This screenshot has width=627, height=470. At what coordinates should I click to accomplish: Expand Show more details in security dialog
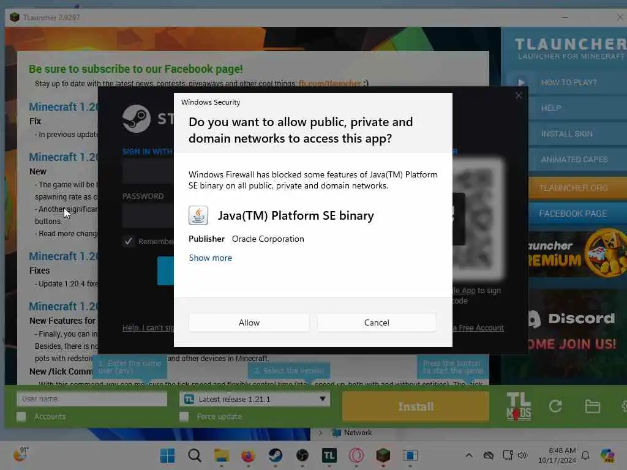[x=211, y=258]
